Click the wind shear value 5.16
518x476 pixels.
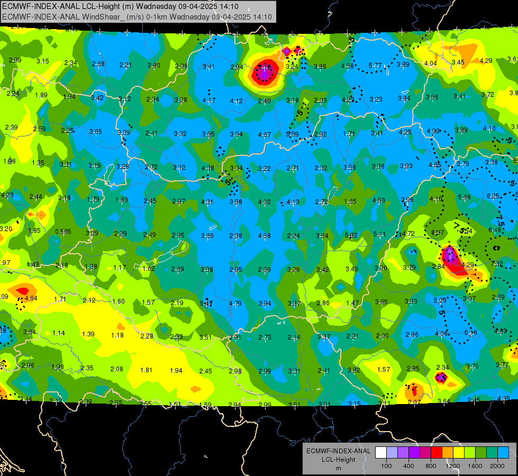pos(470,332)
